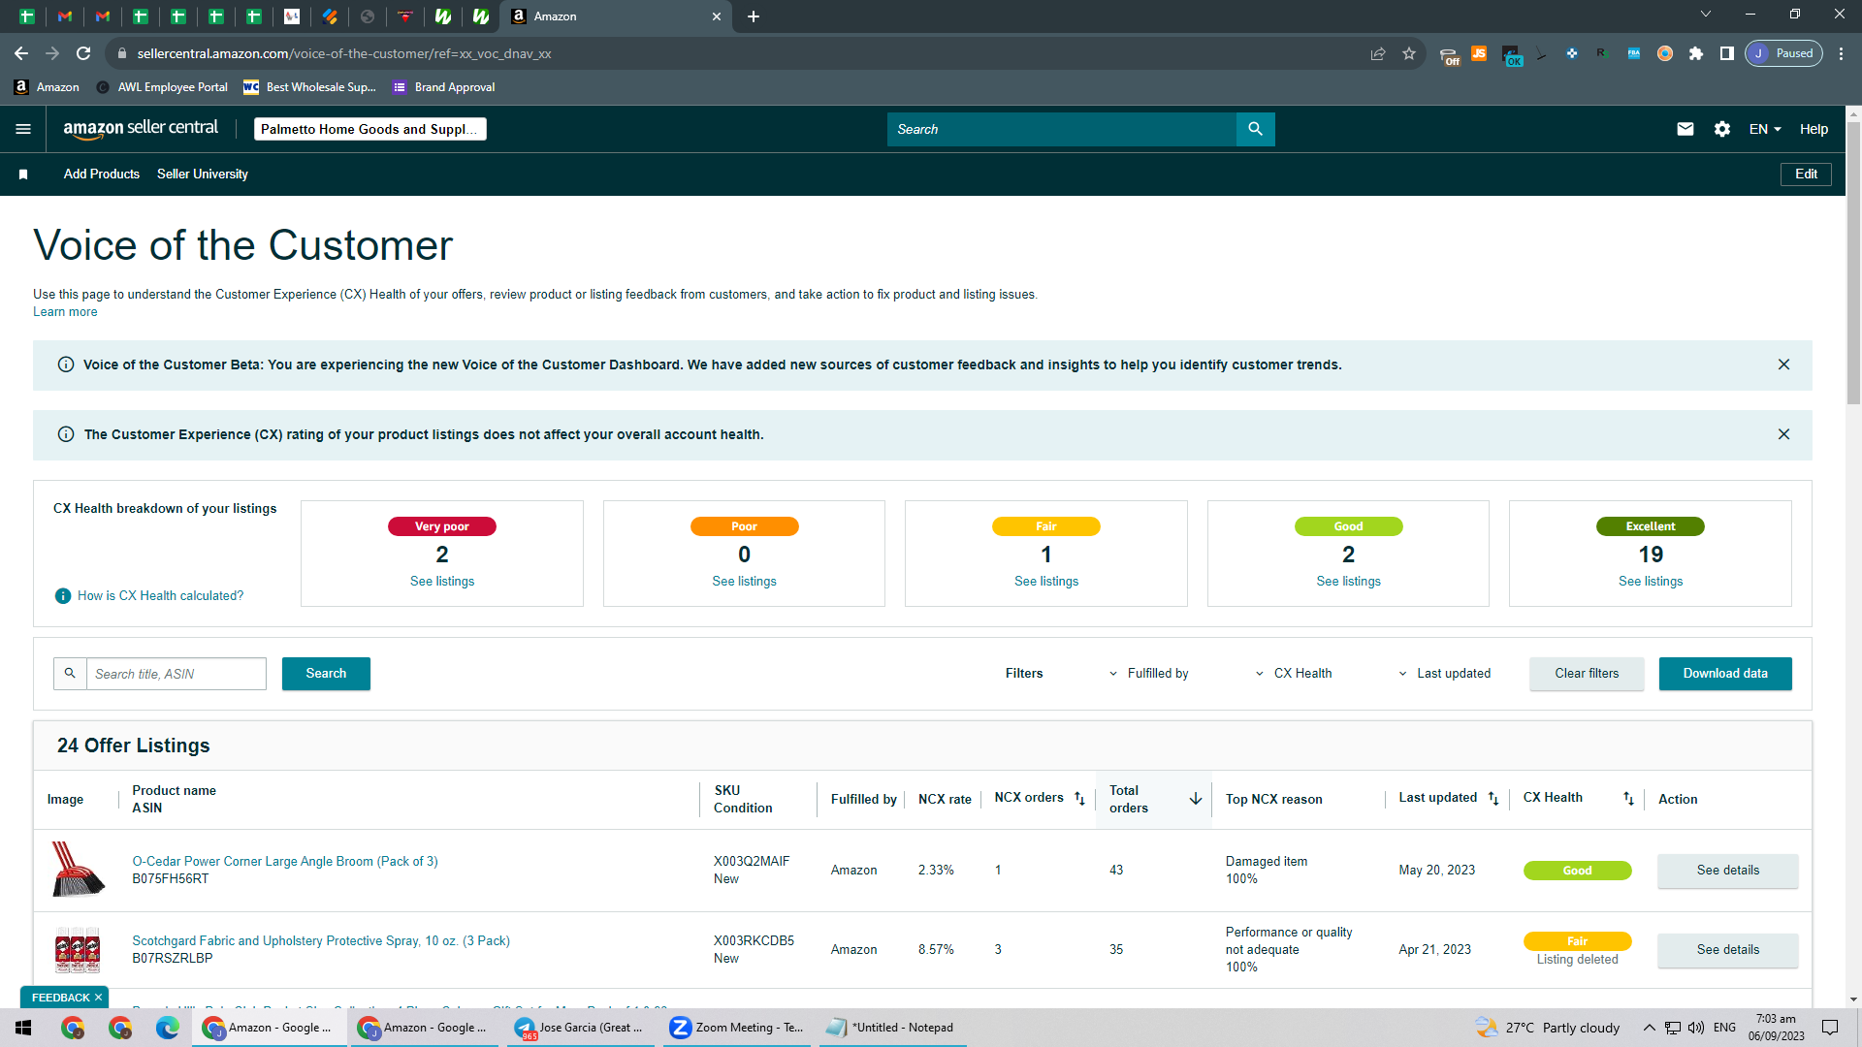Bookmark this page with the star icon
Viewport: 1862px width, 1047px height.
coord(1409,53)
